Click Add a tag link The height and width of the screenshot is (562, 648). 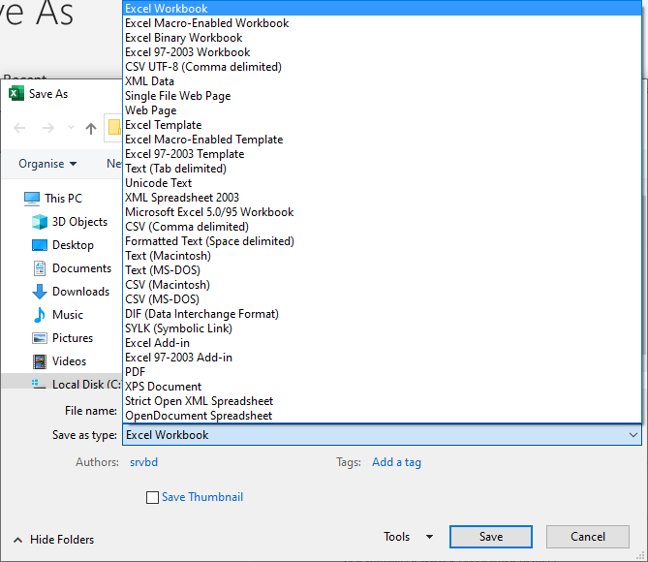[x=396, y=462]
